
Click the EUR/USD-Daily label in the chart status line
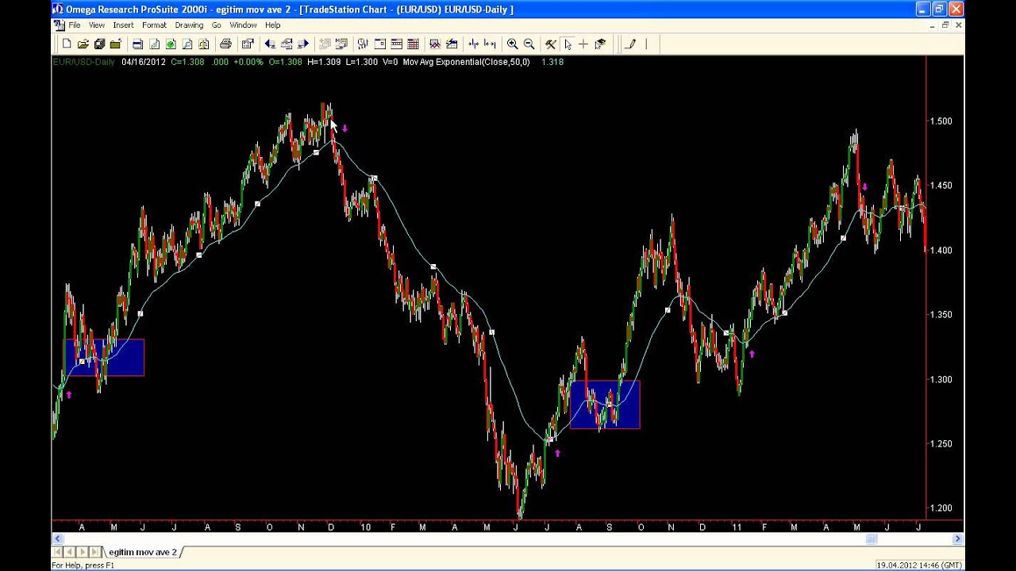pos(84,62)
